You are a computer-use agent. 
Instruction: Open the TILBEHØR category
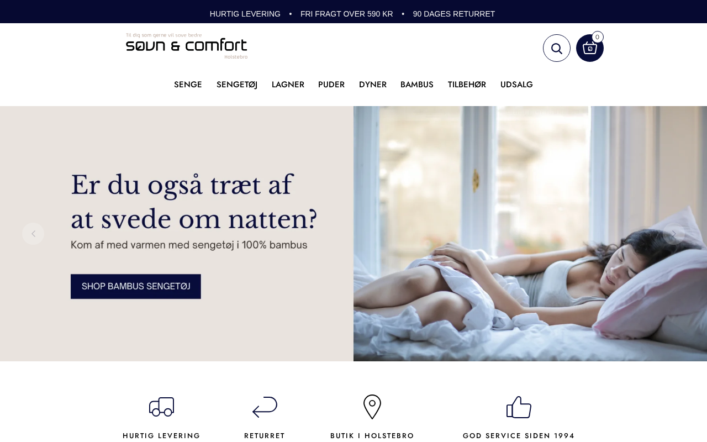pyautogui.click(x=467, y=85)
